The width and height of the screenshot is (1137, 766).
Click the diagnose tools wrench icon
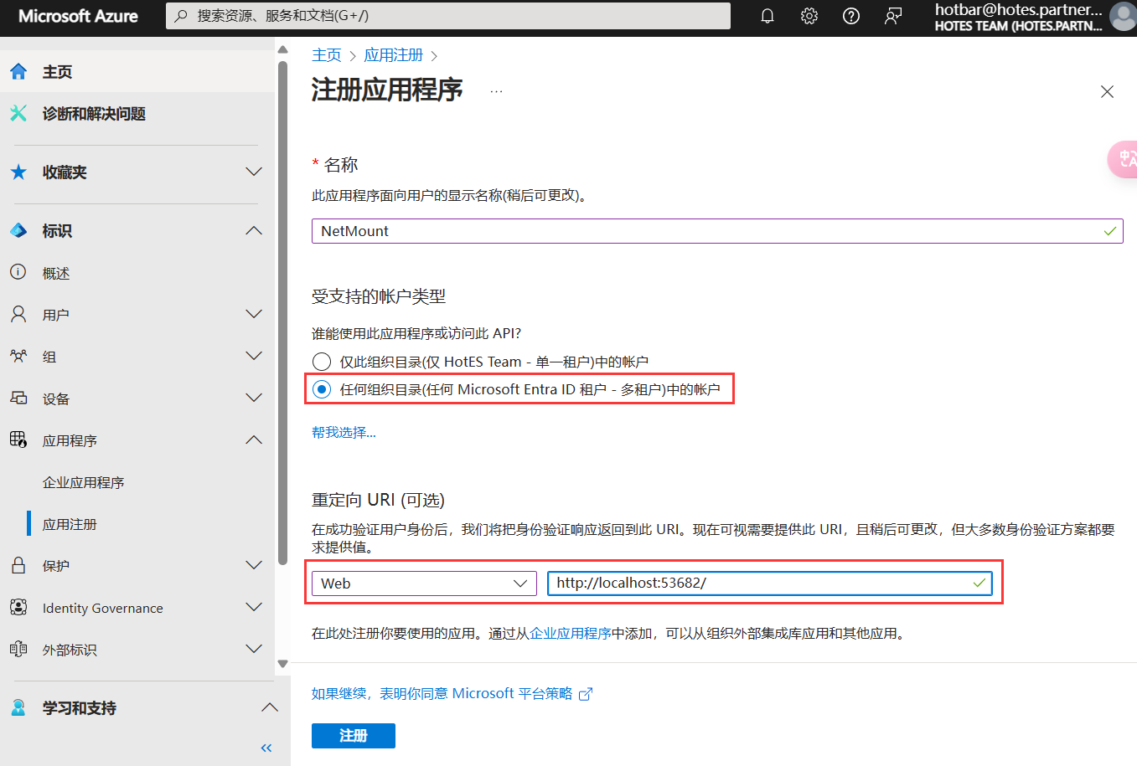[18, 113]
